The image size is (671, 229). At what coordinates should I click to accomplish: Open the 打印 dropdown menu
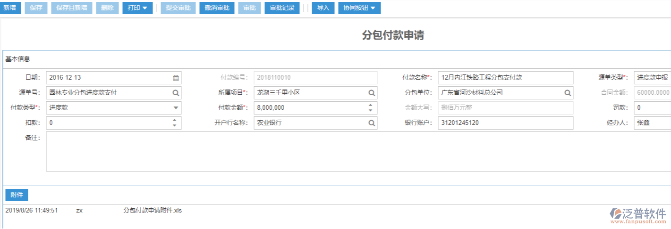point(137,8)
